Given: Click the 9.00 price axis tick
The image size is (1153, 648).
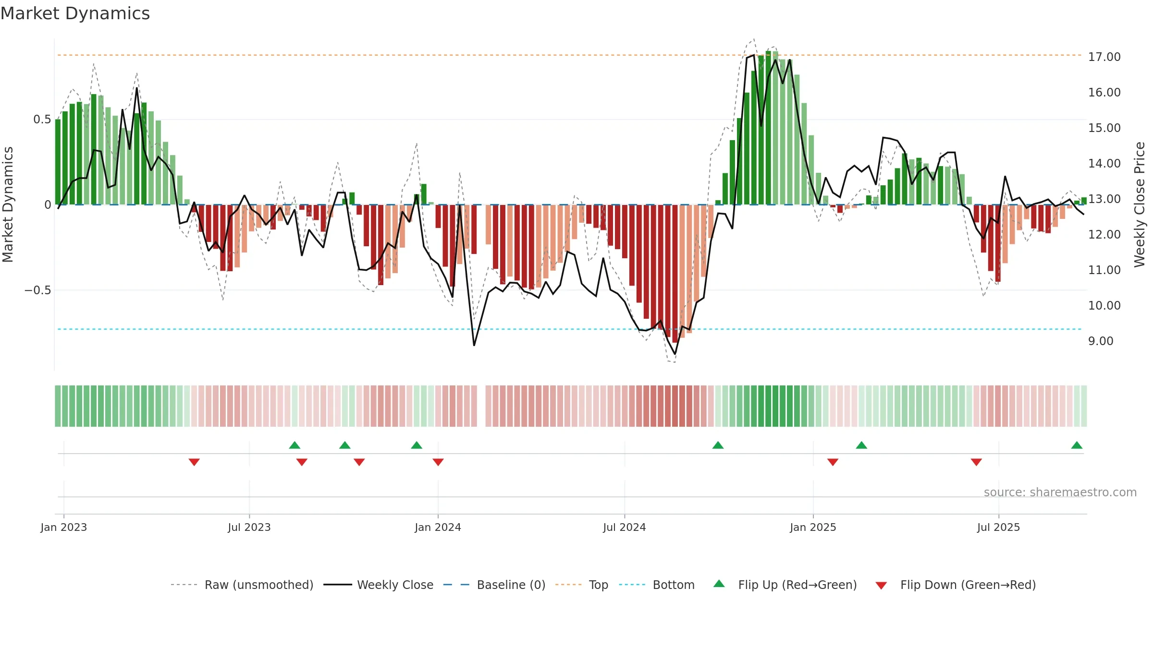Looking at the screenshot, I should [x=1101, y=341].
